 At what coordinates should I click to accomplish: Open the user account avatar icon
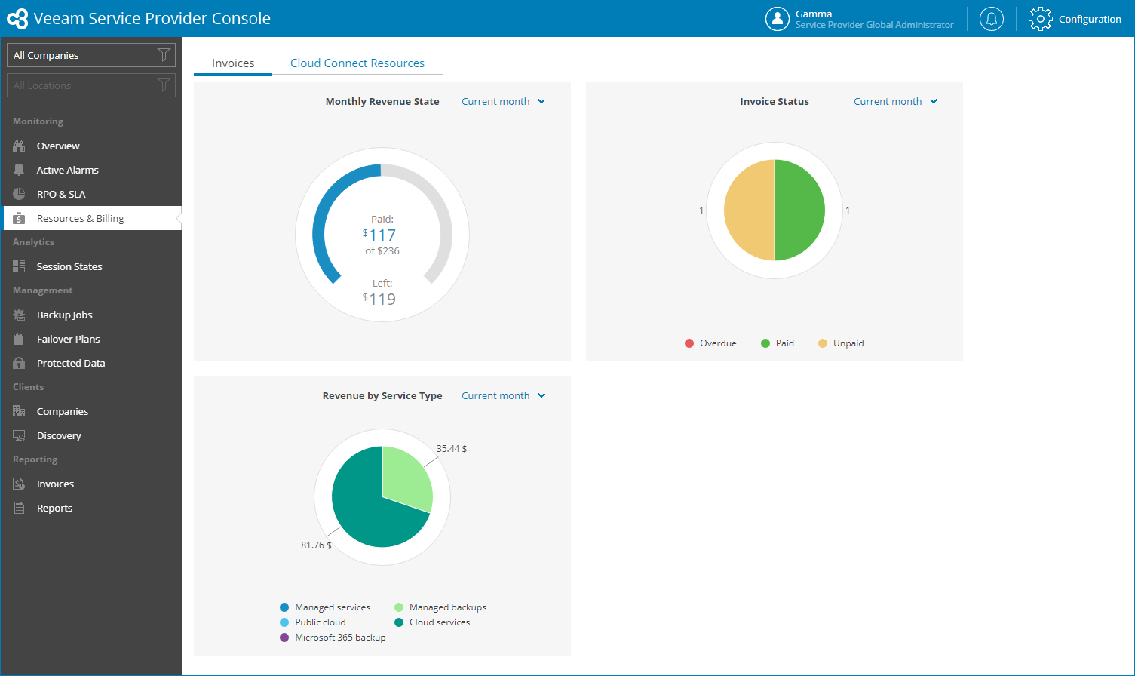pos(777,19)
